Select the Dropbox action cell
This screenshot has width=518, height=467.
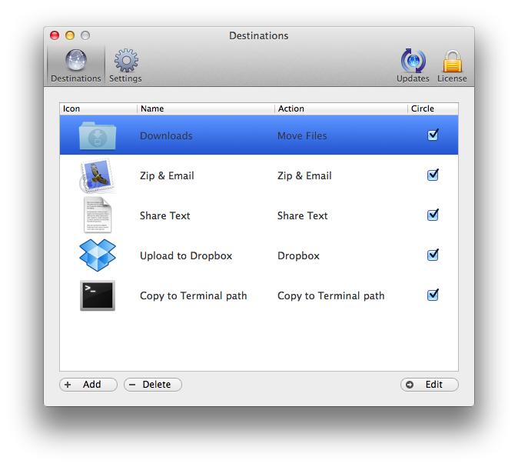tap(299, 255)
